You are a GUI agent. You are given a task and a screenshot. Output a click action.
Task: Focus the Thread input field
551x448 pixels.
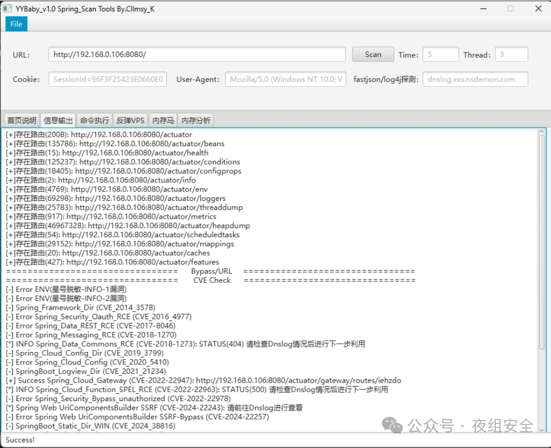click(511, 55)
